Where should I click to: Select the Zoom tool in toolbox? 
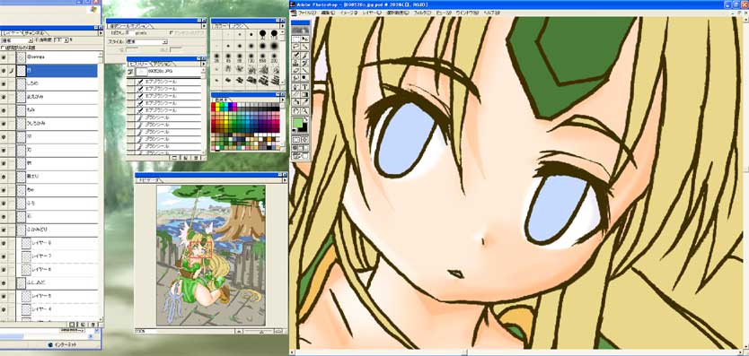[304, 110]
